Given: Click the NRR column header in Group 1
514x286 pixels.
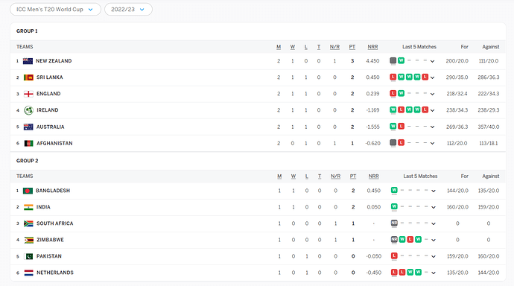Looking at the screenshot, I should (372, 47).
